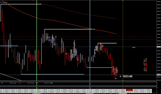Open the GBPAUD symbol button

(136, 90)
